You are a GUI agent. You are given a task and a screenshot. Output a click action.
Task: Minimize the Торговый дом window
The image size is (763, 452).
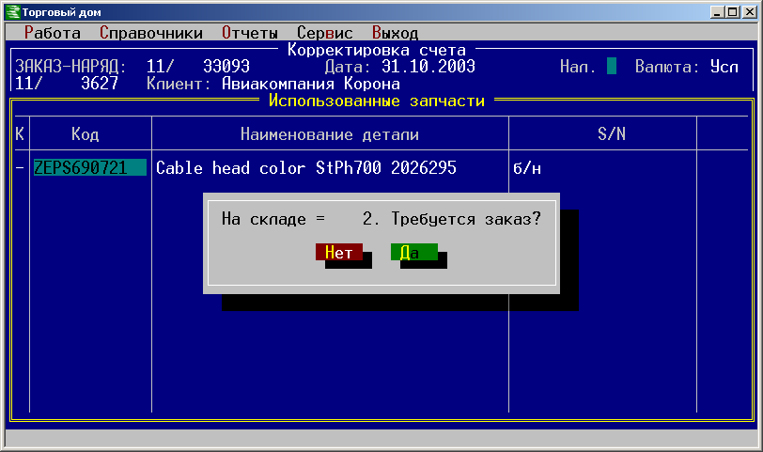(x=716, y=12)
